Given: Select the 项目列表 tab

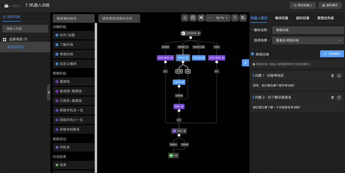Looking at the screenshot, I should click(x=11, y=17).
